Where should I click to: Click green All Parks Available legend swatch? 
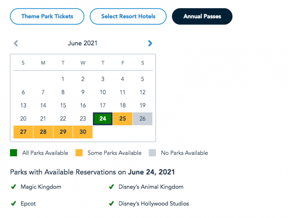tap(14, 153)
